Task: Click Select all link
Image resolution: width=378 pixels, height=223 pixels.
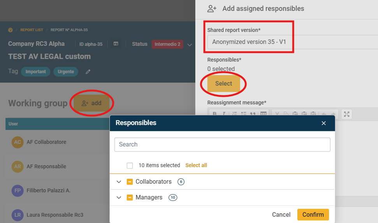Action: [x=196, y=166]
